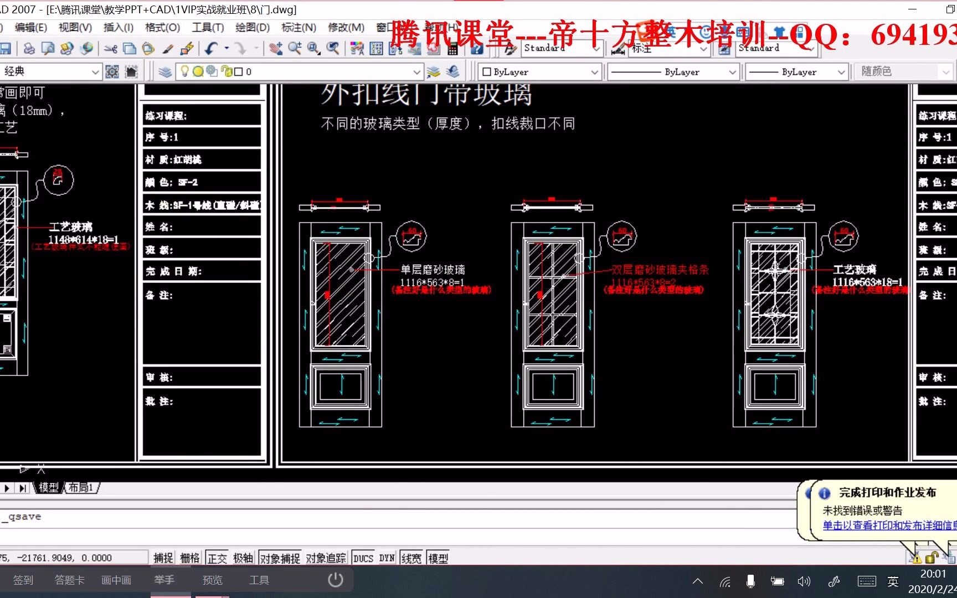Open the Standard text style dropdown
The image size is (957, 598).
click(x=596, y=49)
